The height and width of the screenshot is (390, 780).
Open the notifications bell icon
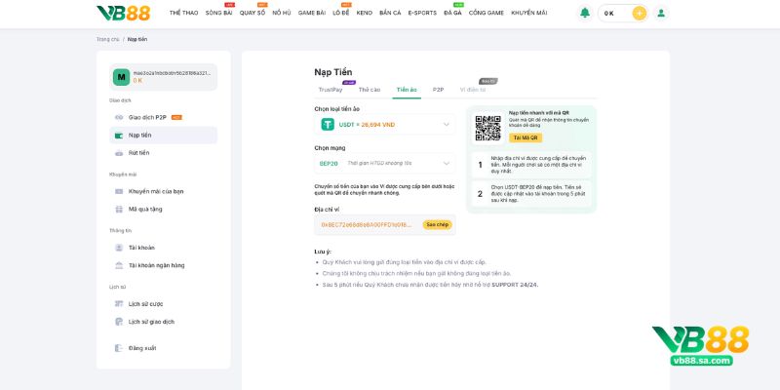[x=585, y=13]
